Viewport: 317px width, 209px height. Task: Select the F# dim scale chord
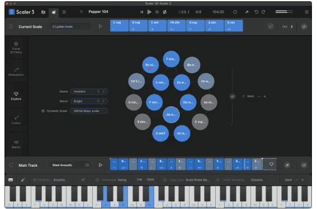pyautogui.click(x=176, y=26)
